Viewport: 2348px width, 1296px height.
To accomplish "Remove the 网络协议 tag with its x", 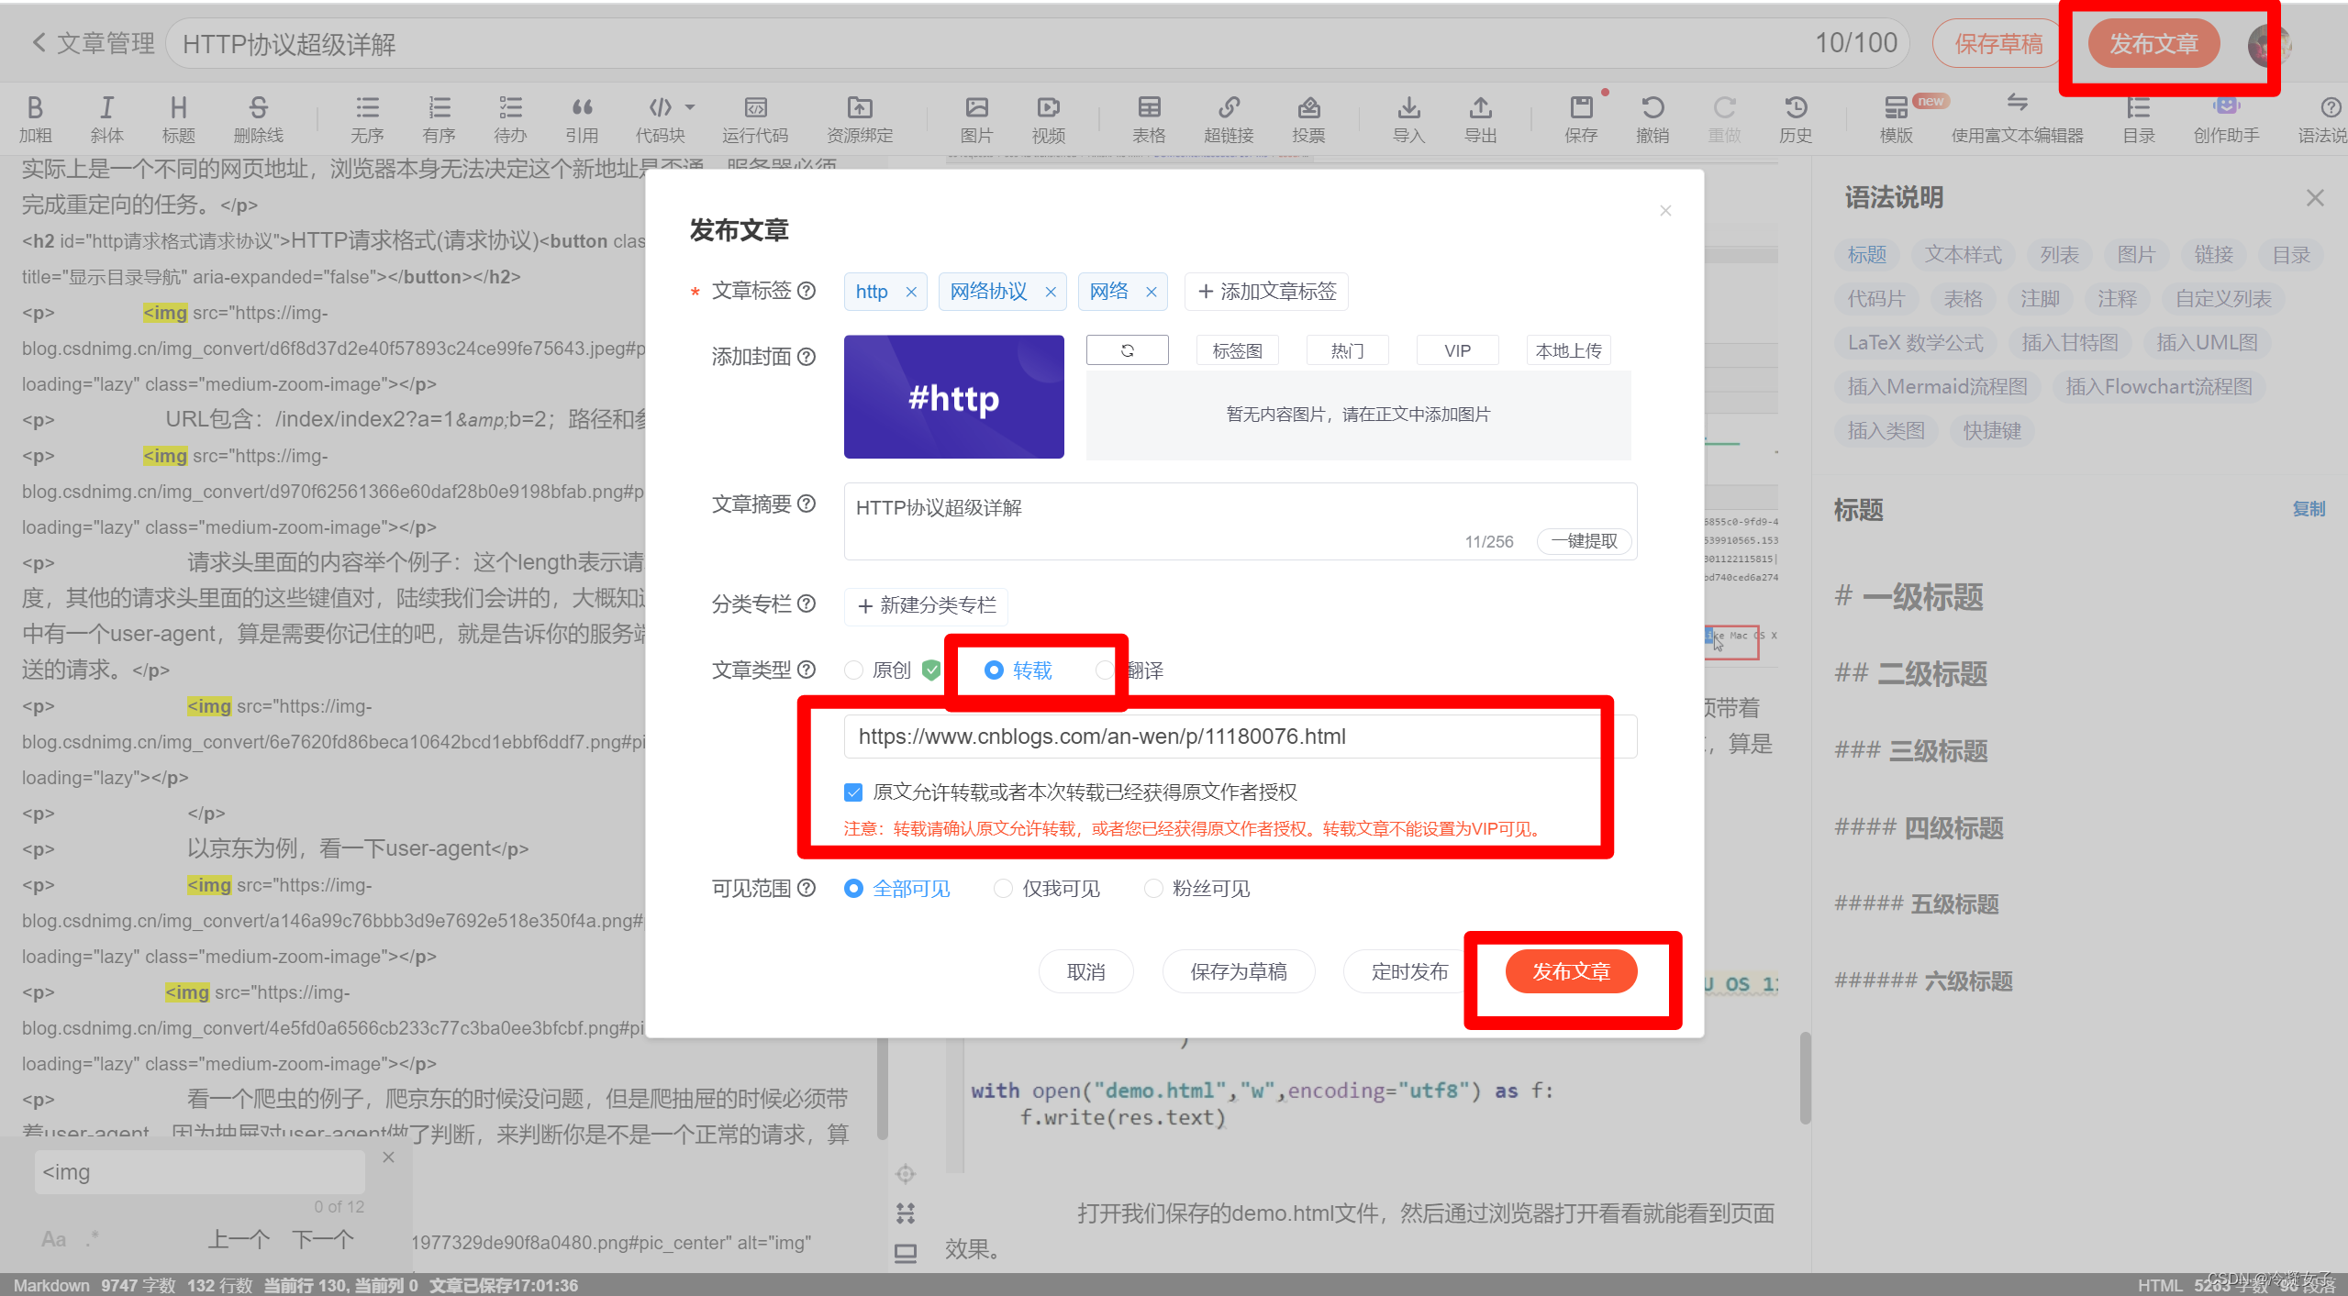I will 1051,292.
